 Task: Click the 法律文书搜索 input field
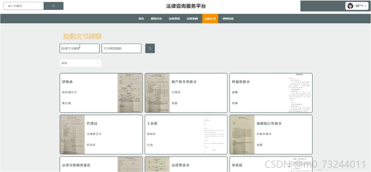click(80, 49)
